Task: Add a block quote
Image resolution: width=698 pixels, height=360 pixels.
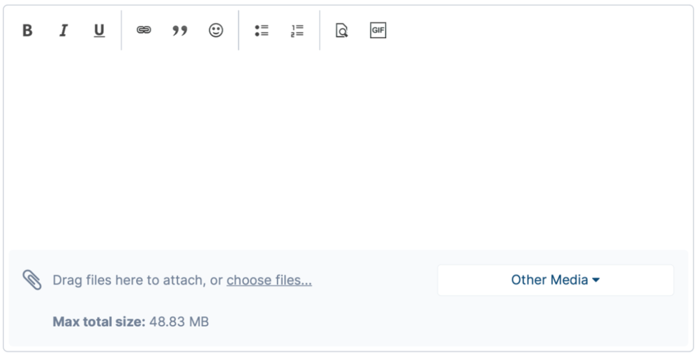Action: 180,31
